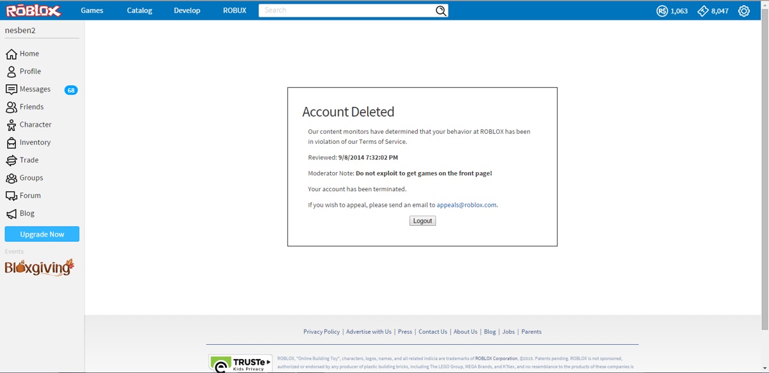Click the Home house icon
The image size is (769, 373).
click(11, 54)
